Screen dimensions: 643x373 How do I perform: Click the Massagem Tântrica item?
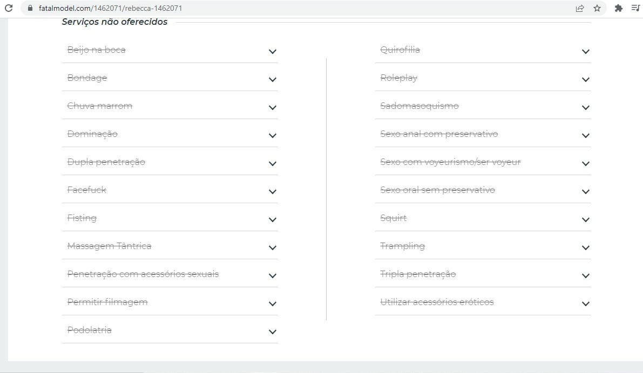coord(109,246)
